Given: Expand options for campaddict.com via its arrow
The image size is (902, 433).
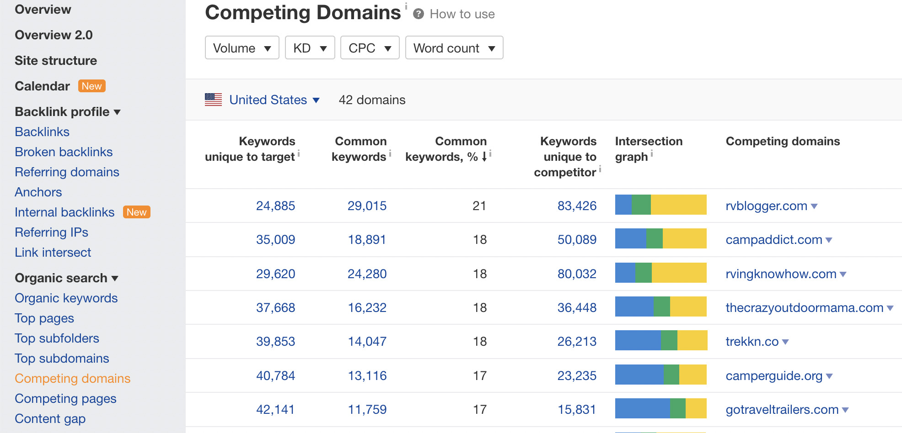Looking at the screenshot, I should tap(830, 239).
